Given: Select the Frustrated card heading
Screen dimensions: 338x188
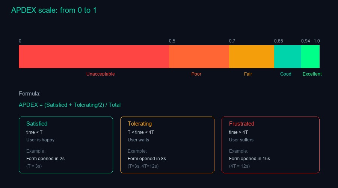Looking at the screenshot, I should (241, 124).
